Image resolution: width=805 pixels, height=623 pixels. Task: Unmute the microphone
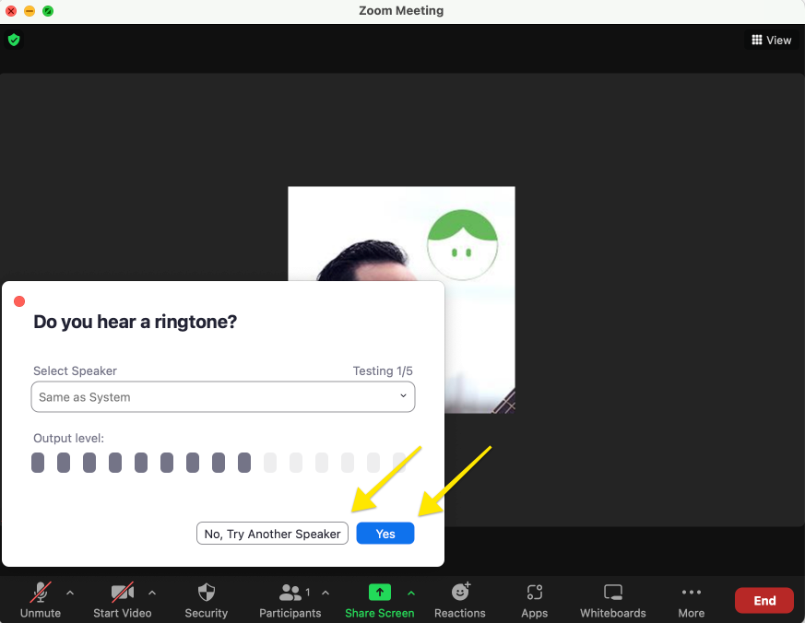(41, 593)
